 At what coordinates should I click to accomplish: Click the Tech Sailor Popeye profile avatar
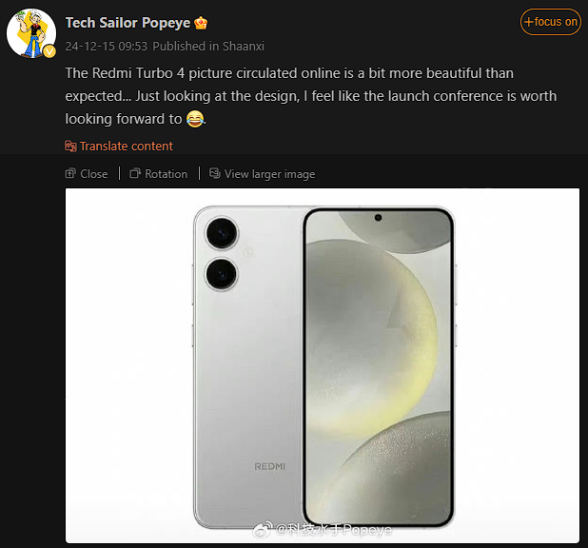[x=30, y=32]
